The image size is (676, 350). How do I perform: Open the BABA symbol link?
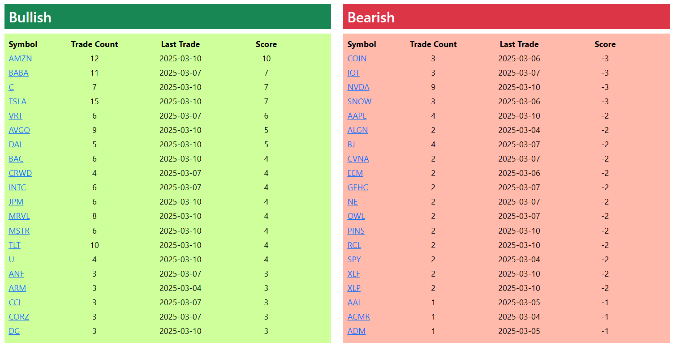18,73
